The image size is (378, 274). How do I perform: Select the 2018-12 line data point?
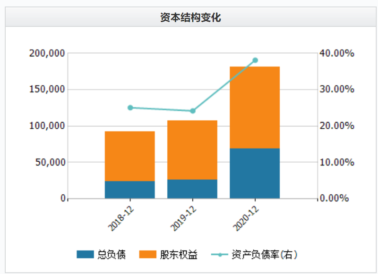tap(130, 108)
